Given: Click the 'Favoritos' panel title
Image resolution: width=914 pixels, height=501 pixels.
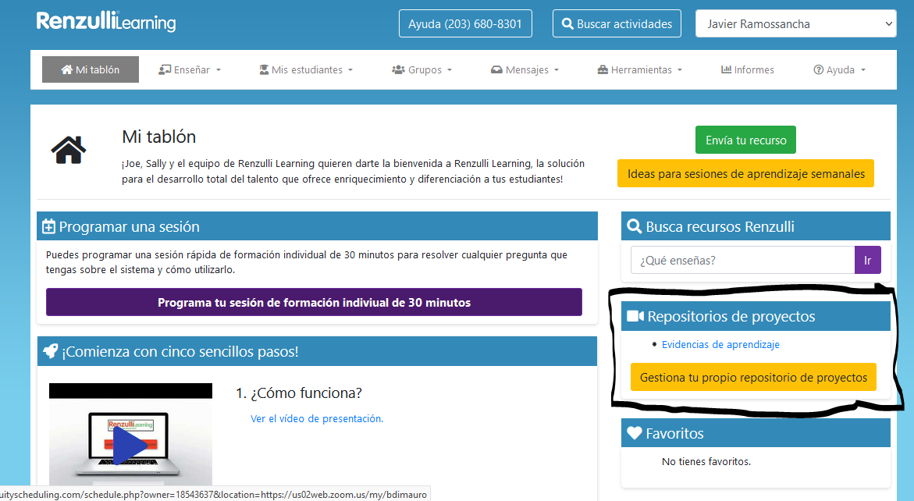Looking at the screenshot, I should click(x=674, y=433).
